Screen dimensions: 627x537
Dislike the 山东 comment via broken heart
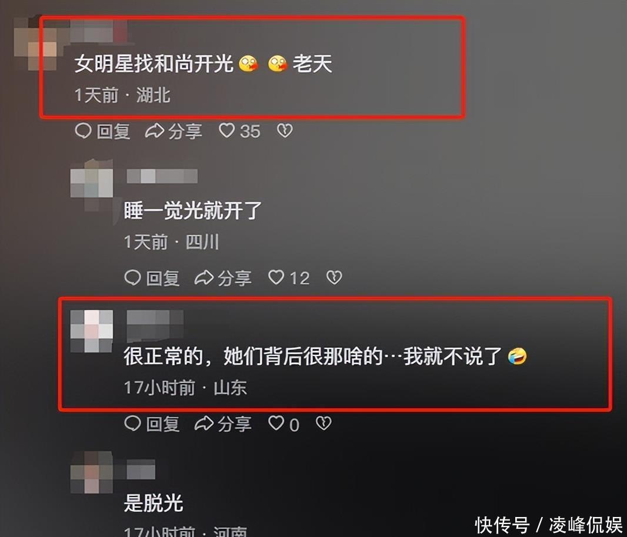[323, 423]
